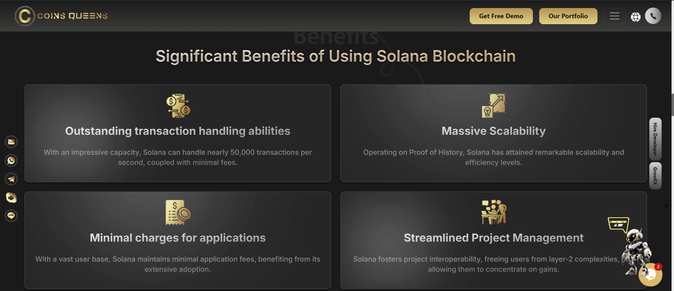This screenshot has width=674, height=291.
Task: Click the Get Free Demo button
Action: pos(501,16)
